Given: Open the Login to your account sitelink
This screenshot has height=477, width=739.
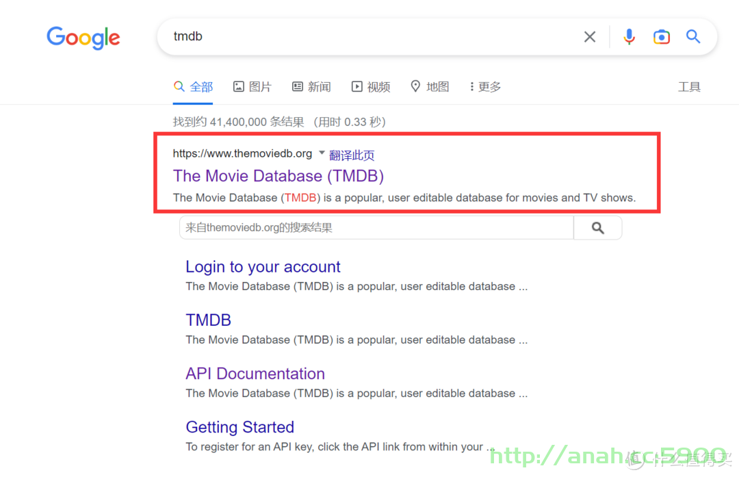Looking at the screenshot, I should [263, 267].
